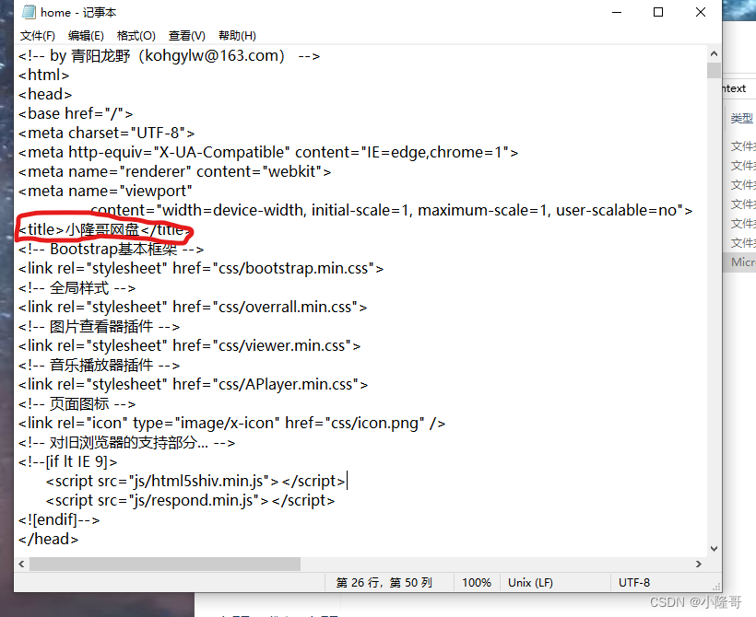Click the css/APlayer.min.css link line
The height and width of the screenshot is (617, 756).
pos(194,384)
